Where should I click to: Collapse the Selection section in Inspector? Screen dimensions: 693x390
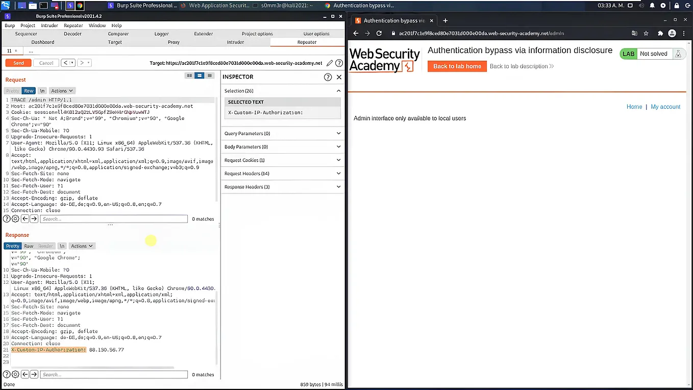(x=338, y=90)
